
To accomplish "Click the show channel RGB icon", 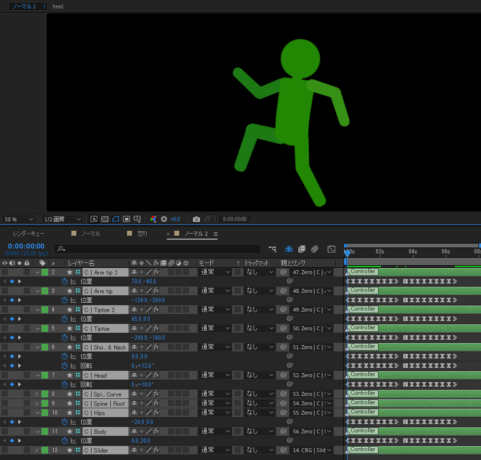I will pyautogui.click(x=153, y=219).
